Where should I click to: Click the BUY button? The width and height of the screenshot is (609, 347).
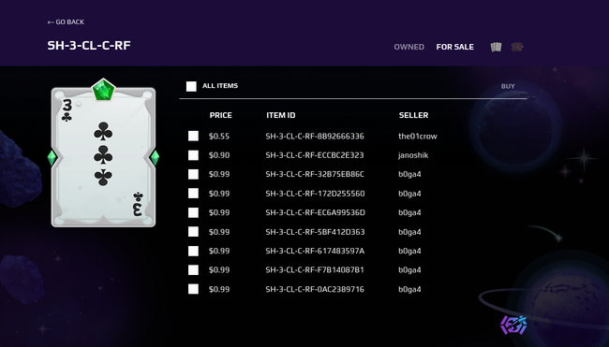click(508, 86)
